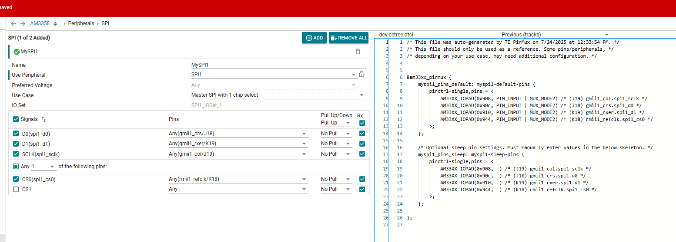This screenshot has height=242, width=676.
Task: Open the D1 row No Pull dropdown
Action: coord(336,144)
